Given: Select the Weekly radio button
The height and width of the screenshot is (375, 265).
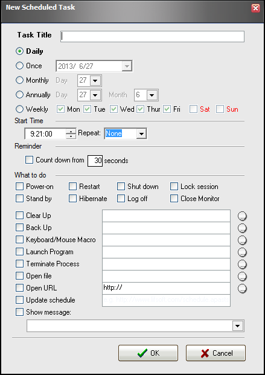Looking at the screenshot, I should point(19,109).
